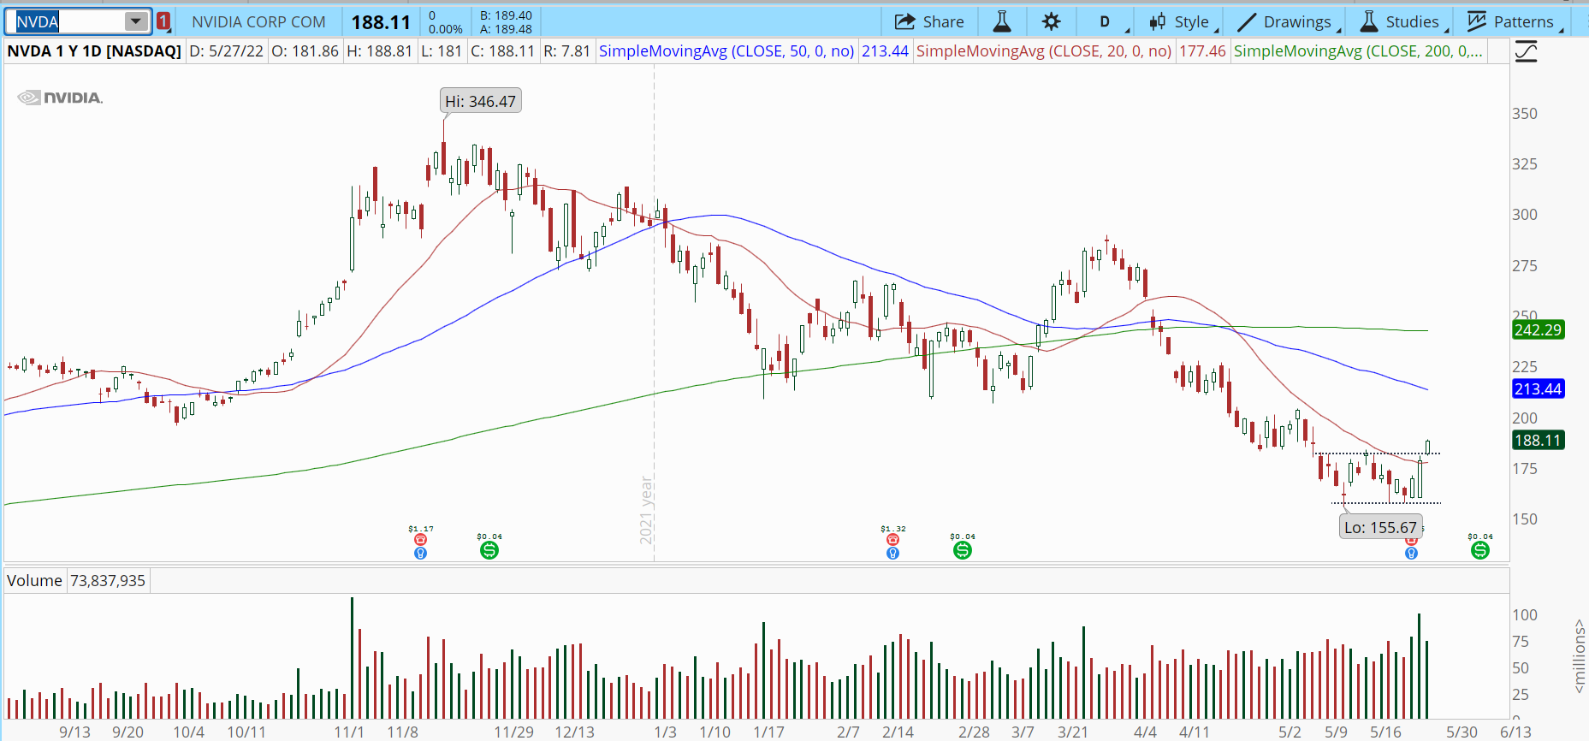The width and height of the screenshot is (1589, 741).
Task: Toggle the millions label on the volume axis
Action: click(x=1579, y=656)
